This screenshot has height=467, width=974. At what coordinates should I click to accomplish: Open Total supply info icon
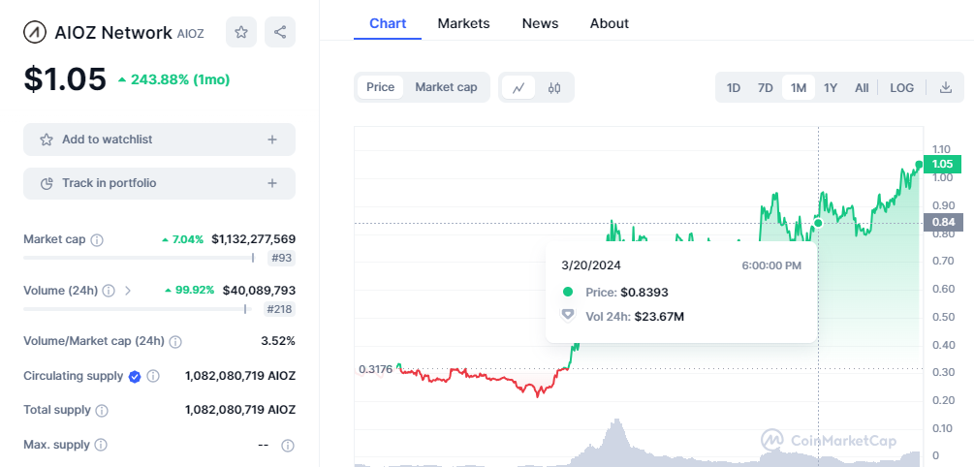[102, 411]
